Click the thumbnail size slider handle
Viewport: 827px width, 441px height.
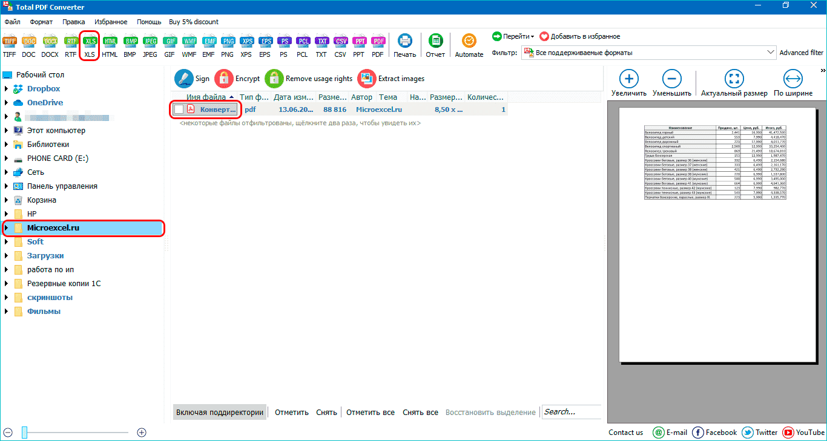coord(25,433)
